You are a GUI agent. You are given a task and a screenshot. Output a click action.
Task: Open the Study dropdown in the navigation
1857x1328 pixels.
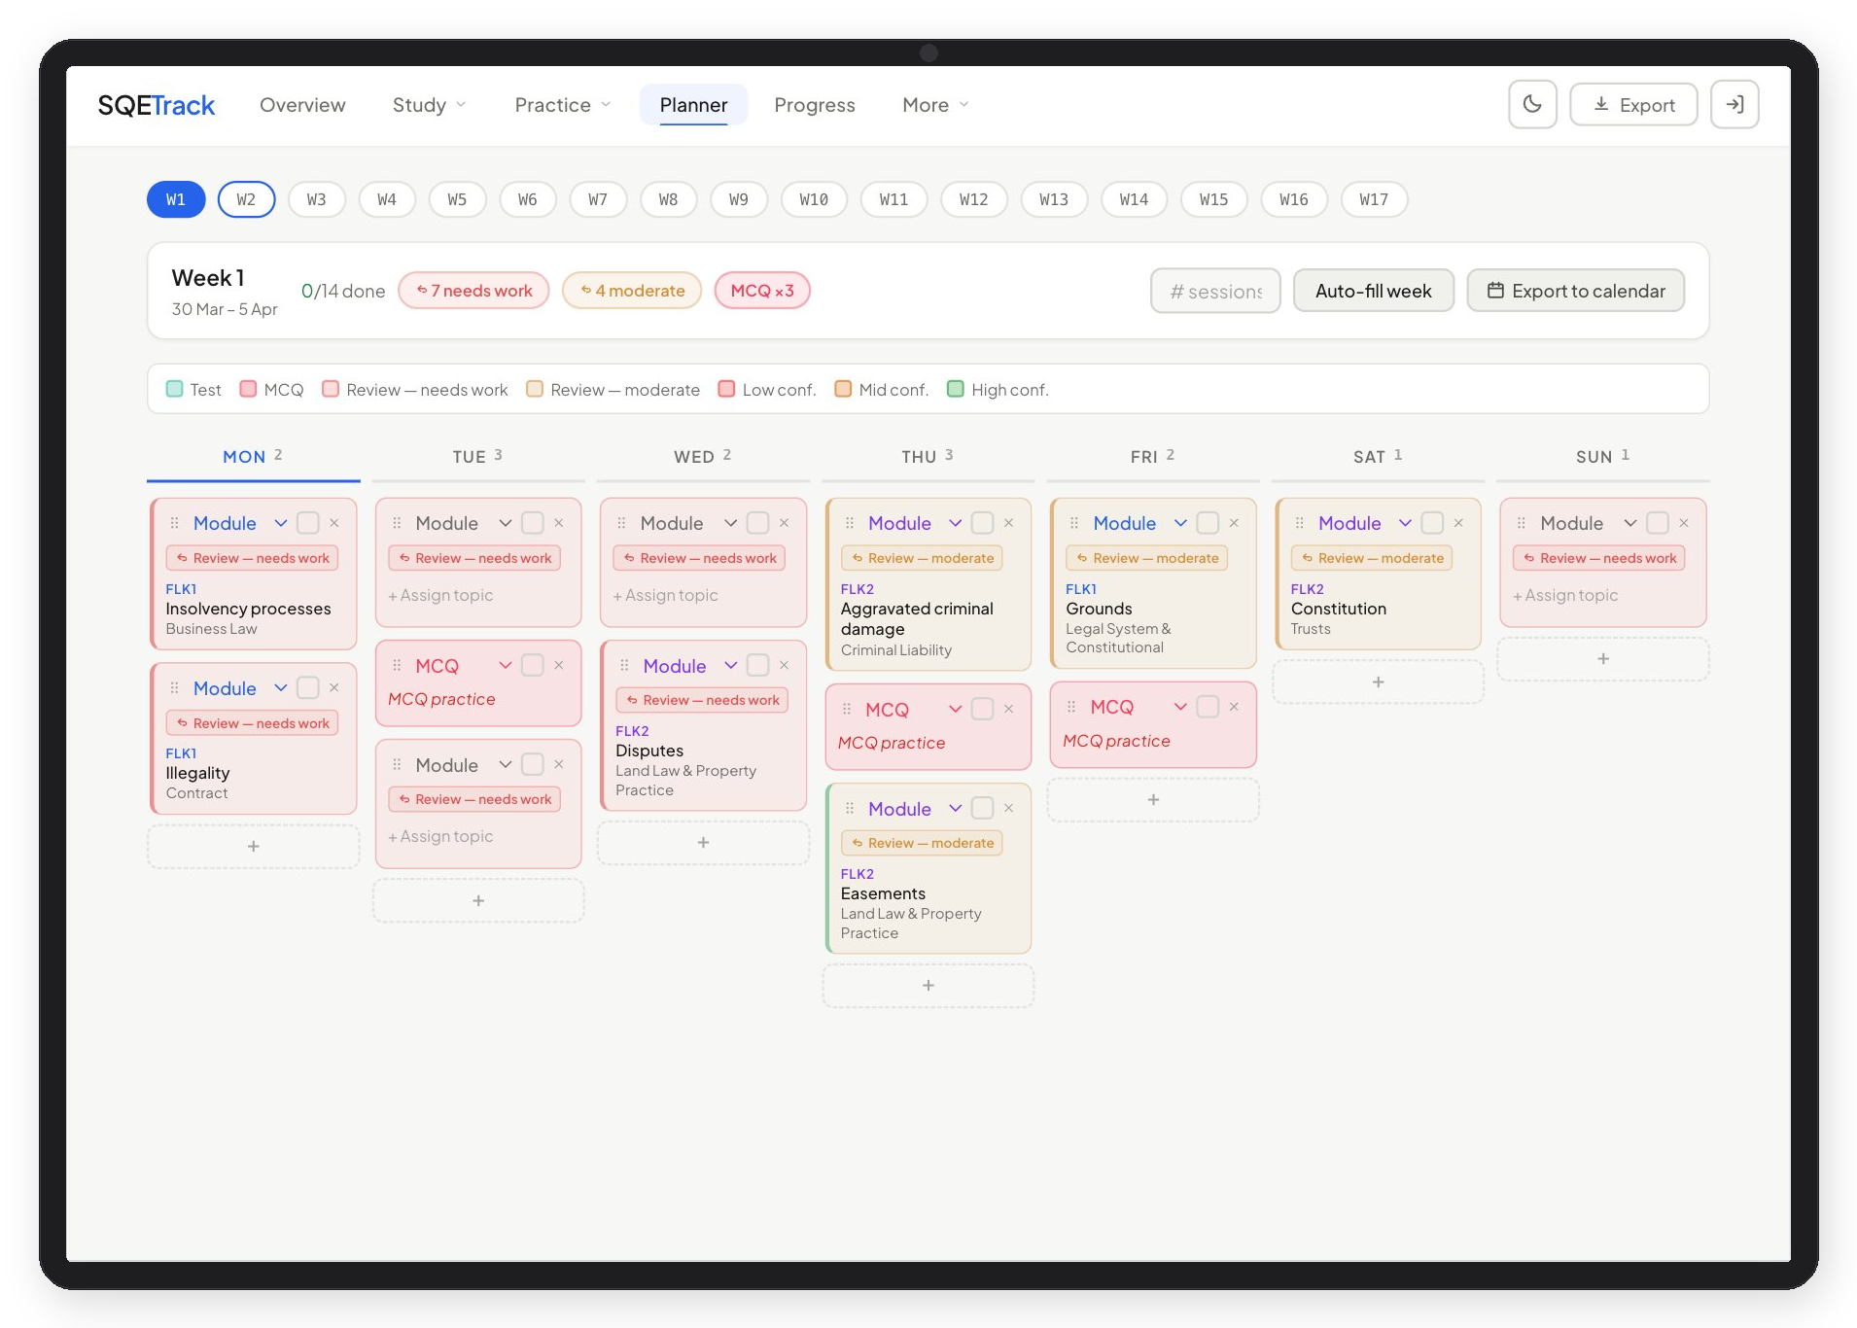pyautogui.click(x=429, y=105)
